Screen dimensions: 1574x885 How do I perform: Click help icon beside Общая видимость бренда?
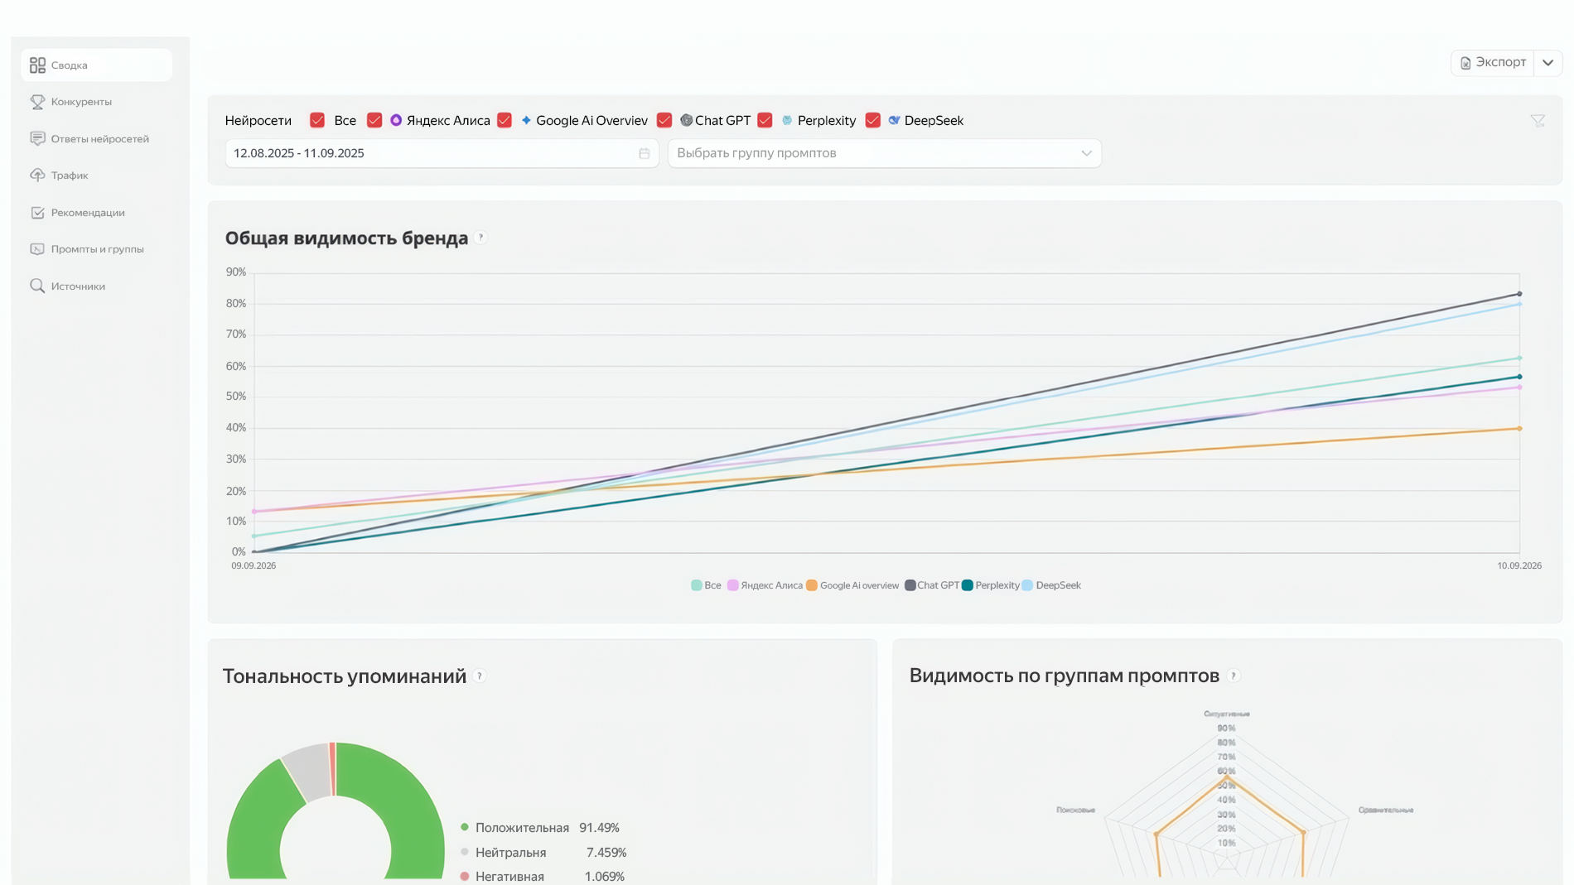(x=481, y=238)
